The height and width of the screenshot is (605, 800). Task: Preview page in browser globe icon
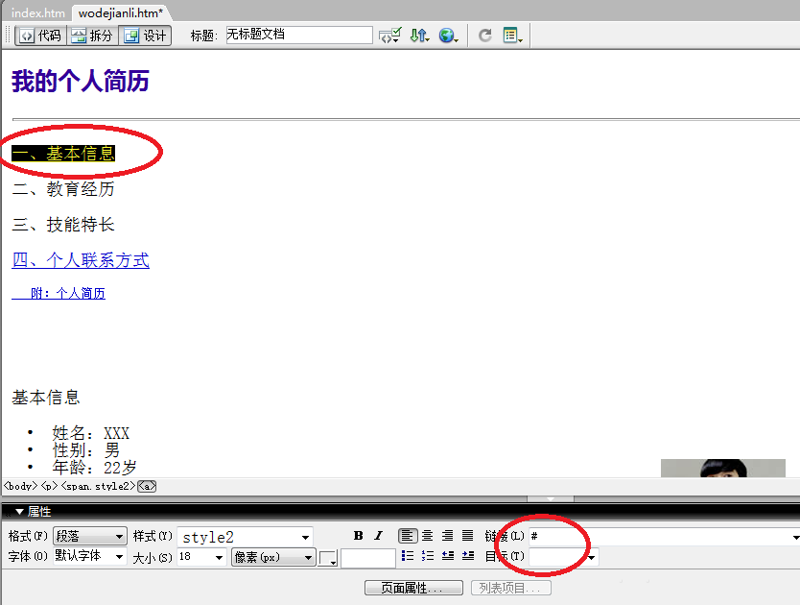click(449, 36)
